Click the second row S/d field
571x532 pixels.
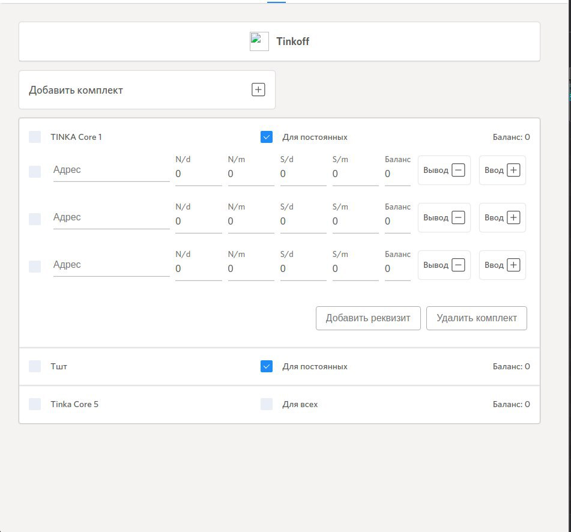(x=303, y=222)
